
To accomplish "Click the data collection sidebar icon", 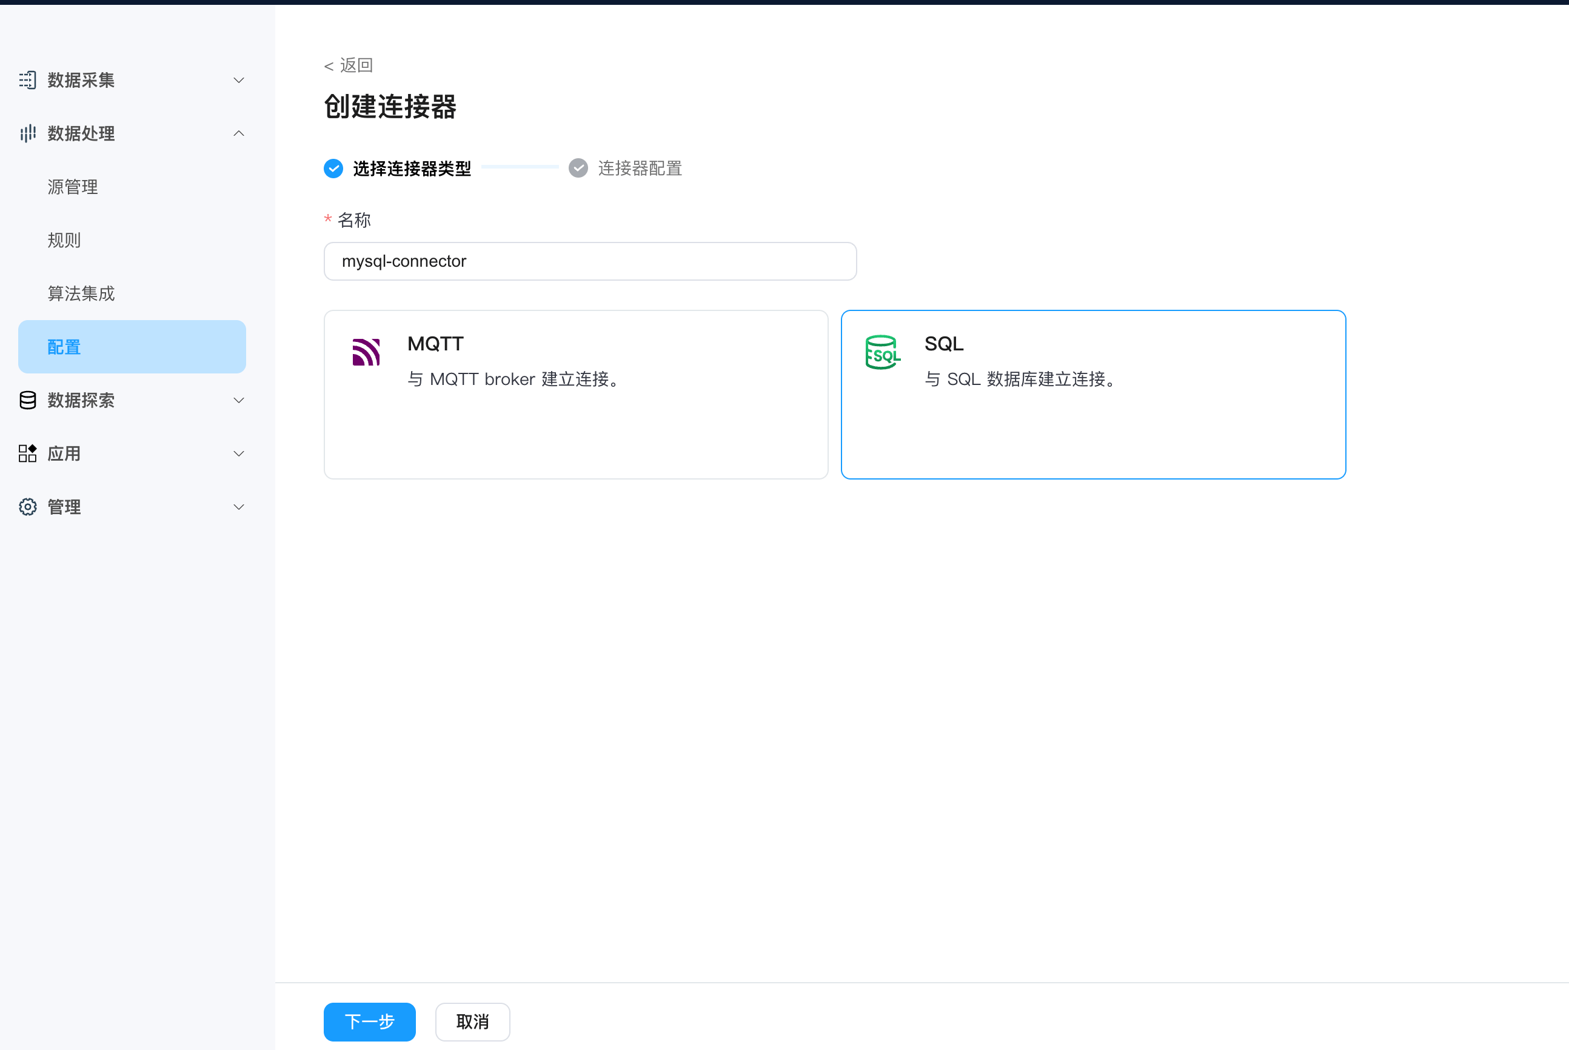I will pyautogui.click(x=27, y=81).
